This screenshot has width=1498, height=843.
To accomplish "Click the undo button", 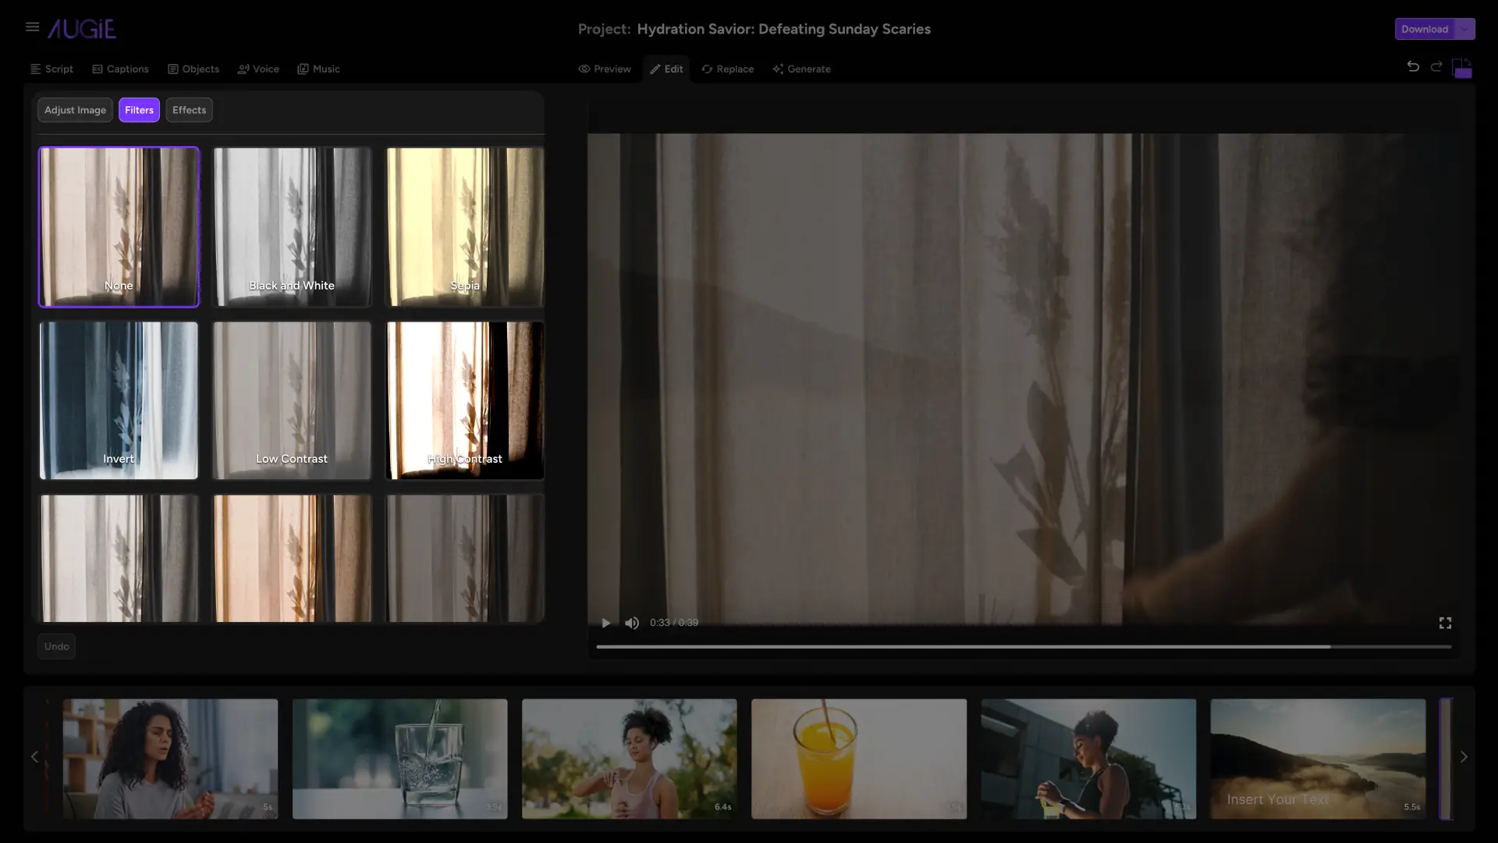I will (57, 646).
